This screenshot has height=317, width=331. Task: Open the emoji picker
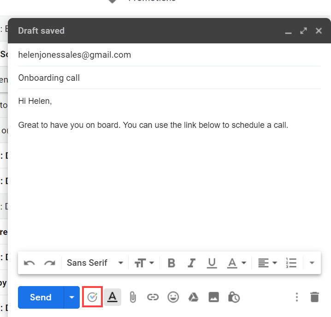click(x=173, y=297)
